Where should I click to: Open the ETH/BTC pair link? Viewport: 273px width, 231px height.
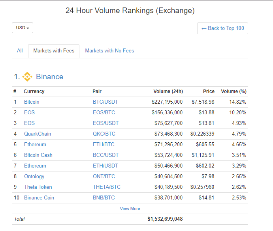click(104, 145)
